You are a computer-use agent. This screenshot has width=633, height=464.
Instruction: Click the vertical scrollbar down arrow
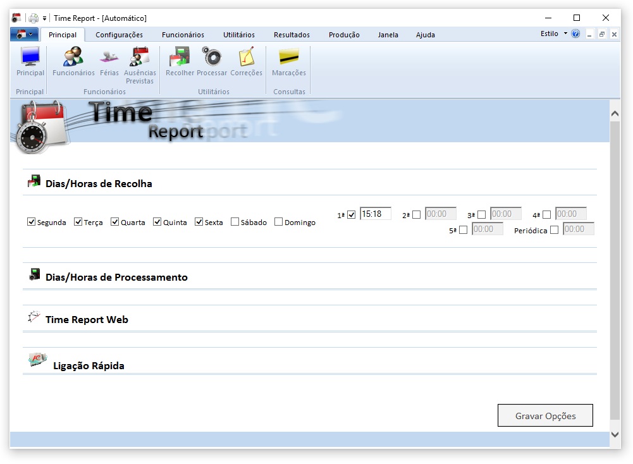point(615,434)
